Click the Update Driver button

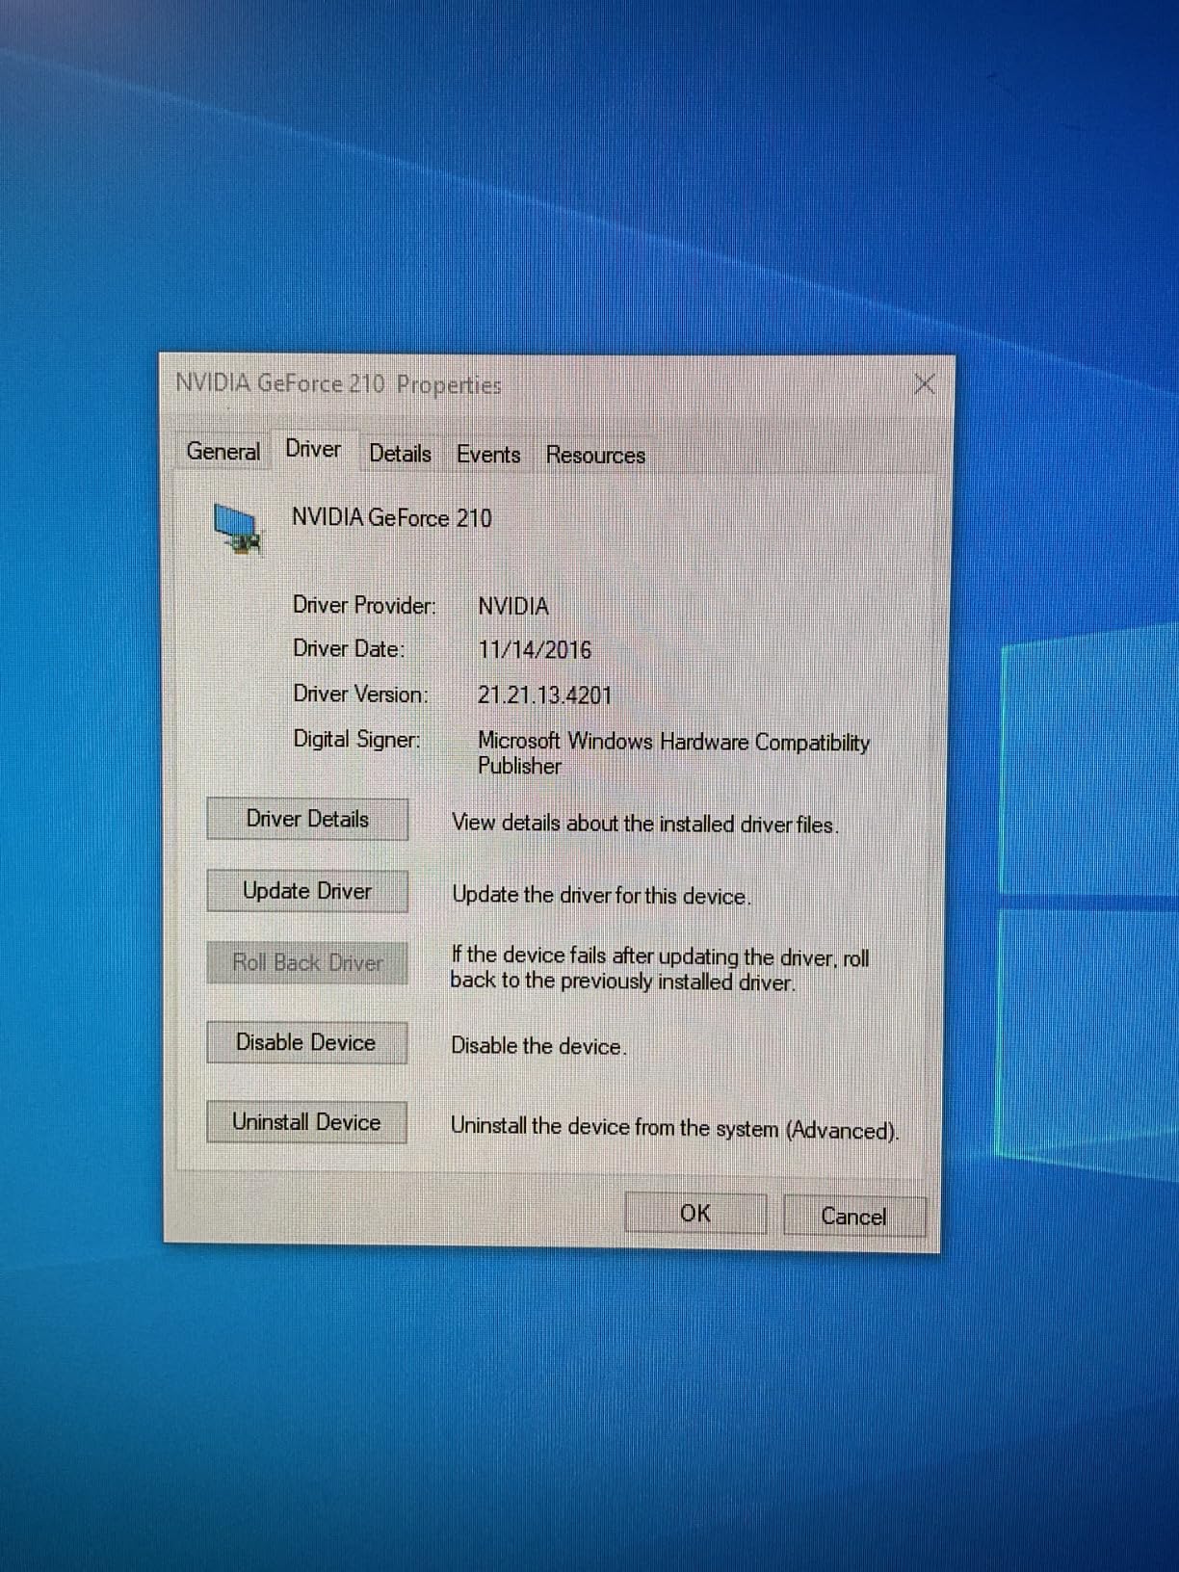pyautogui.click(x=307, y=891)
